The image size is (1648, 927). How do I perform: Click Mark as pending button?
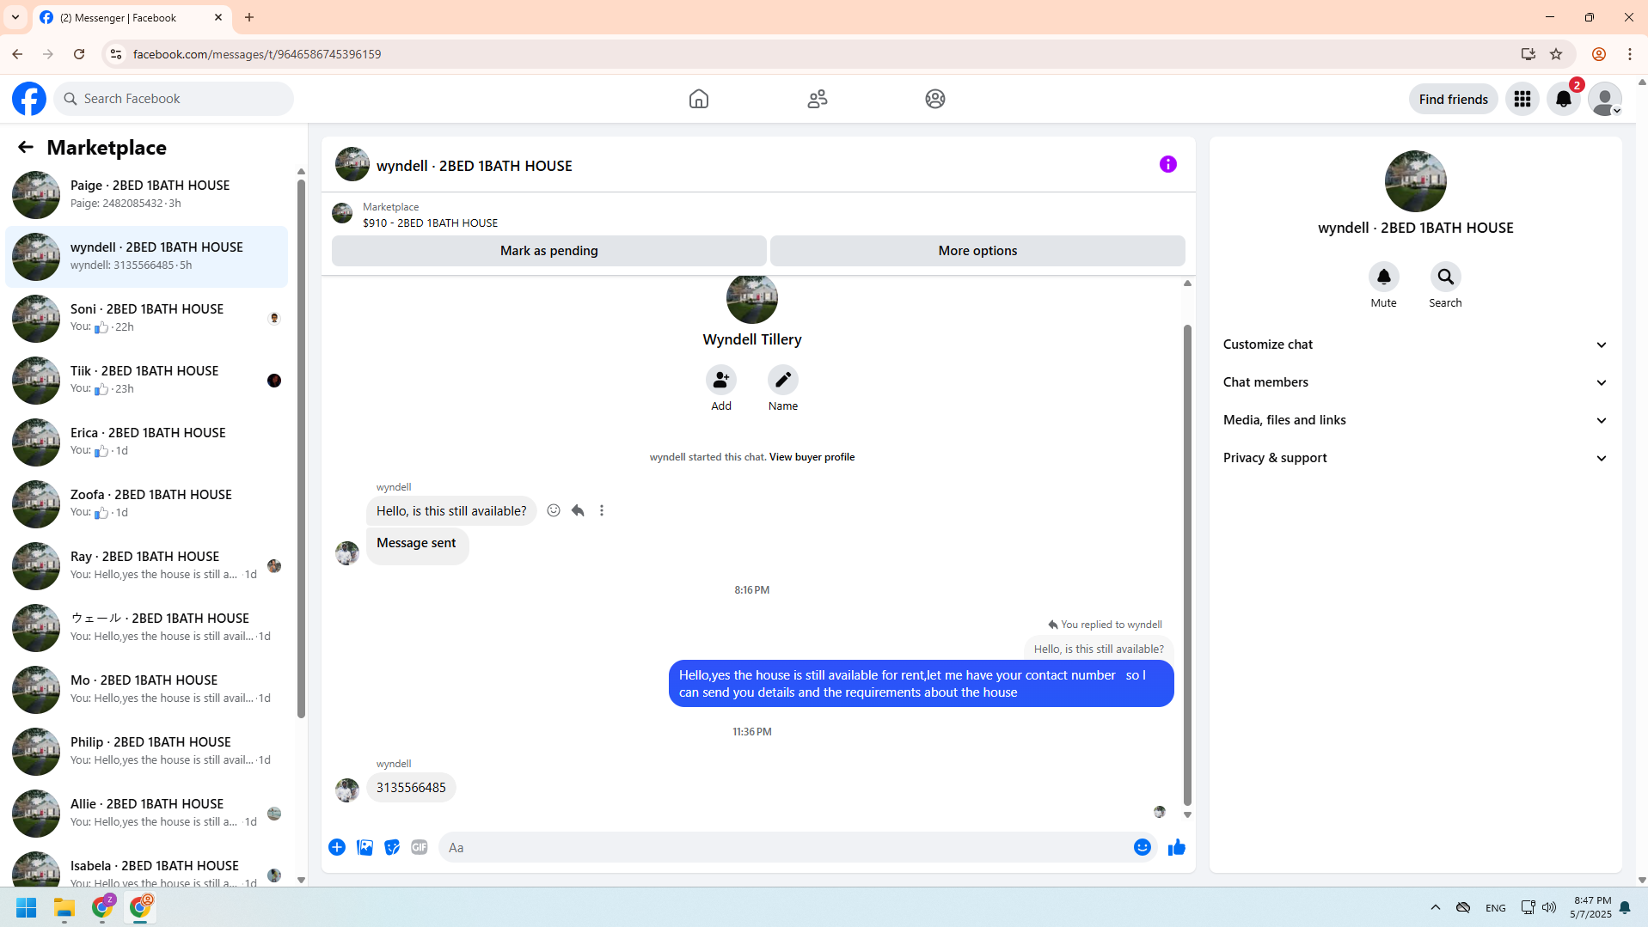click(548, 251)
